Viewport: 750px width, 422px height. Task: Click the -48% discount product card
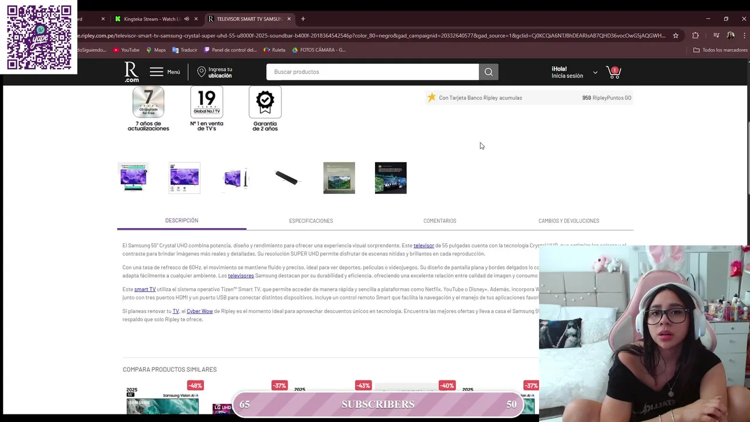point(163,397)
